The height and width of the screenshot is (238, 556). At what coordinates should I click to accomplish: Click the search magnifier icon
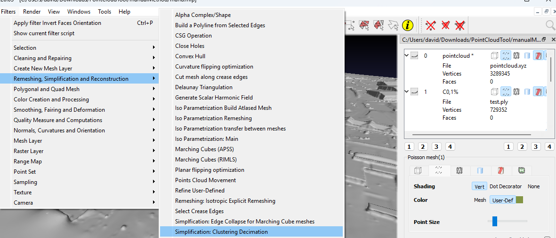click(x=550, y=25)
